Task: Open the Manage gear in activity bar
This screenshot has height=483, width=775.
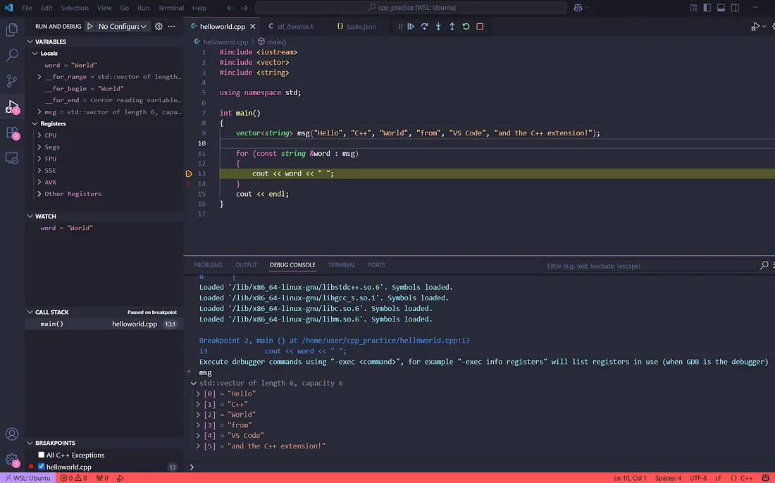Action: (x=12, y=460)
